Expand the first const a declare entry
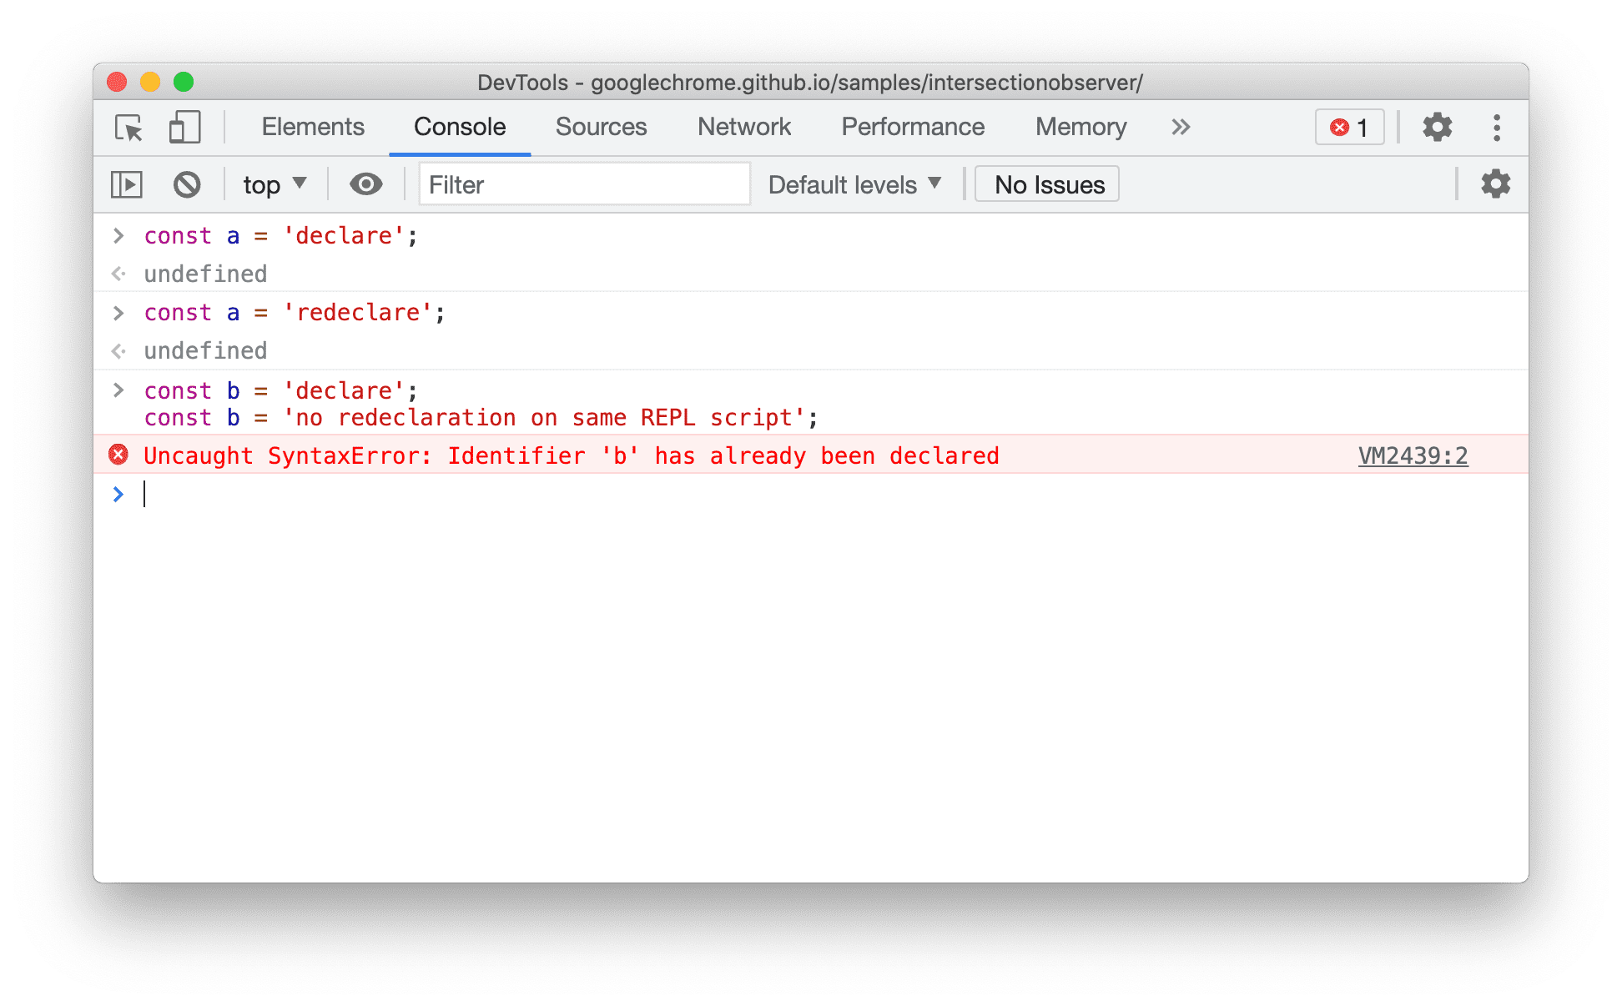This screenshot has width=1622, height=1006. [116, 238]
